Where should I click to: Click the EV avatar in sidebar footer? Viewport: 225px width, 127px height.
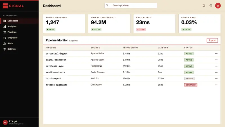(x=5, y=122)
